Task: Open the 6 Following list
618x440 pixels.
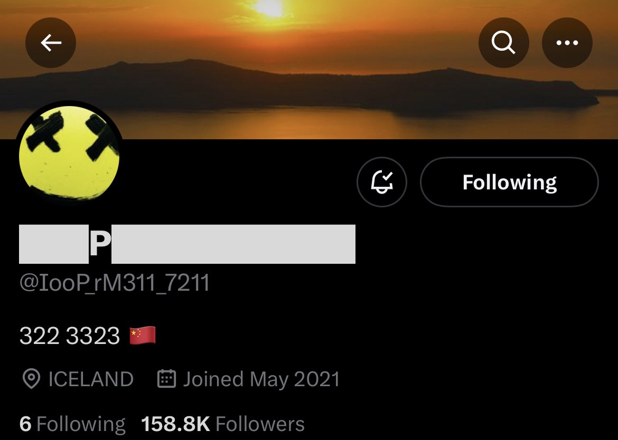Action: (72, 424)
